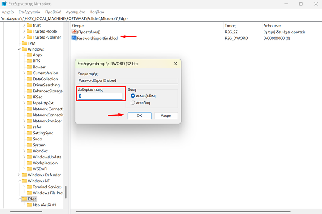Click the values pane horizontal scrollbar
This screenshot has width=322, height=214.
click(183, 211)
